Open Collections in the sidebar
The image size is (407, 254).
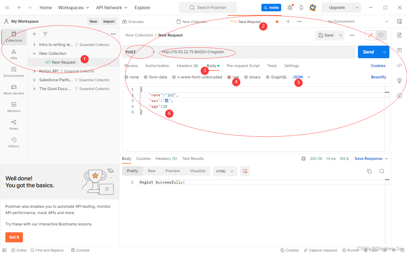pos(14,37)
